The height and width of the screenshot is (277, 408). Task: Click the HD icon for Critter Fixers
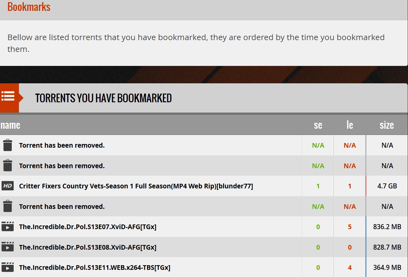(x=7, y=186)
